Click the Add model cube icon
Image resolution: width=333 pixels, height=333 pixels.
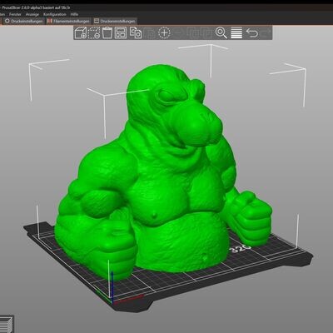click(x=81, y=32)
